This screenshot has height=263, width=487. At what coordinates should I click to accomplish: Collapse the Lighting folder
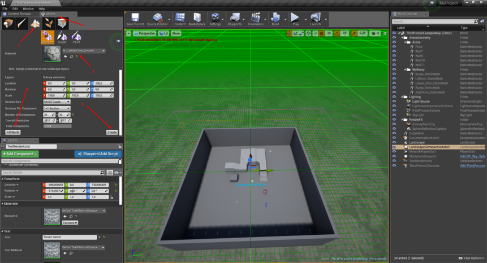pyautogui.click(x=402, y=97)
